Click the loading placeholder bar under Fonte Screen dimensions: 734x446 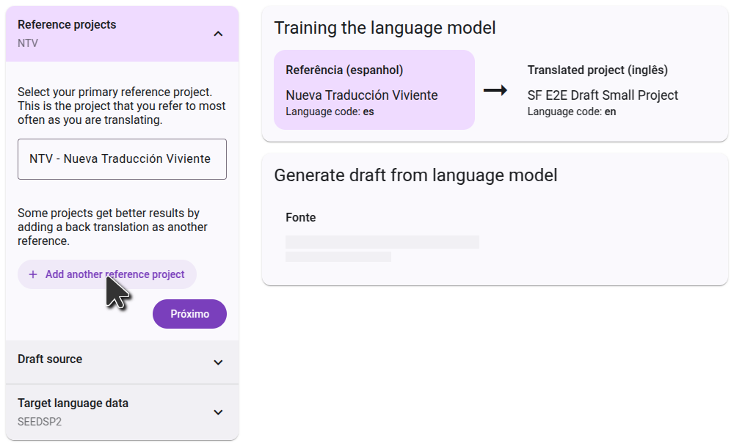[x=382, y=242]
